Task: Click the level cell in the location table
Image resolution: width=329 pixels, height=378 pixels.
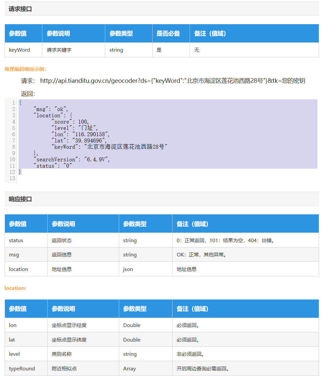Action: coord(26,354)
